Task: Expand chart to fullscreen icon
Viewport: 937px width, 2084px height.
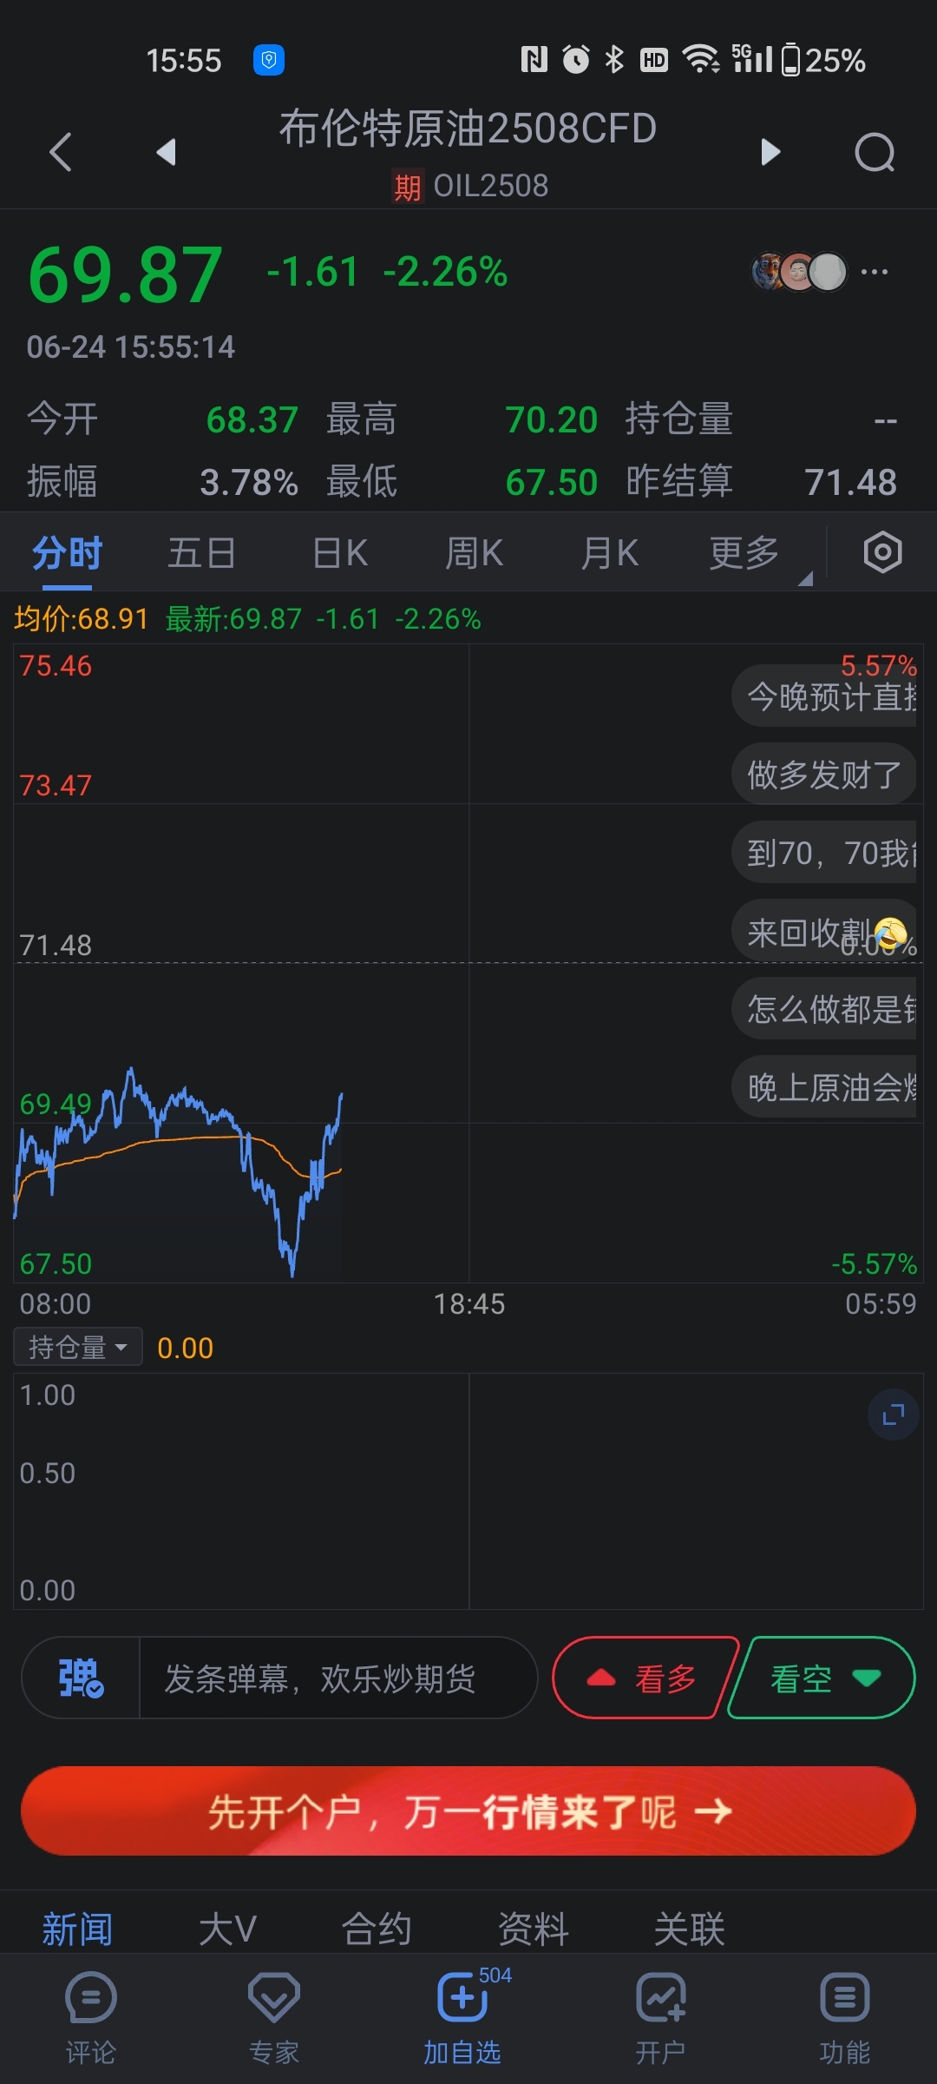Action: tap(893, 1415)
